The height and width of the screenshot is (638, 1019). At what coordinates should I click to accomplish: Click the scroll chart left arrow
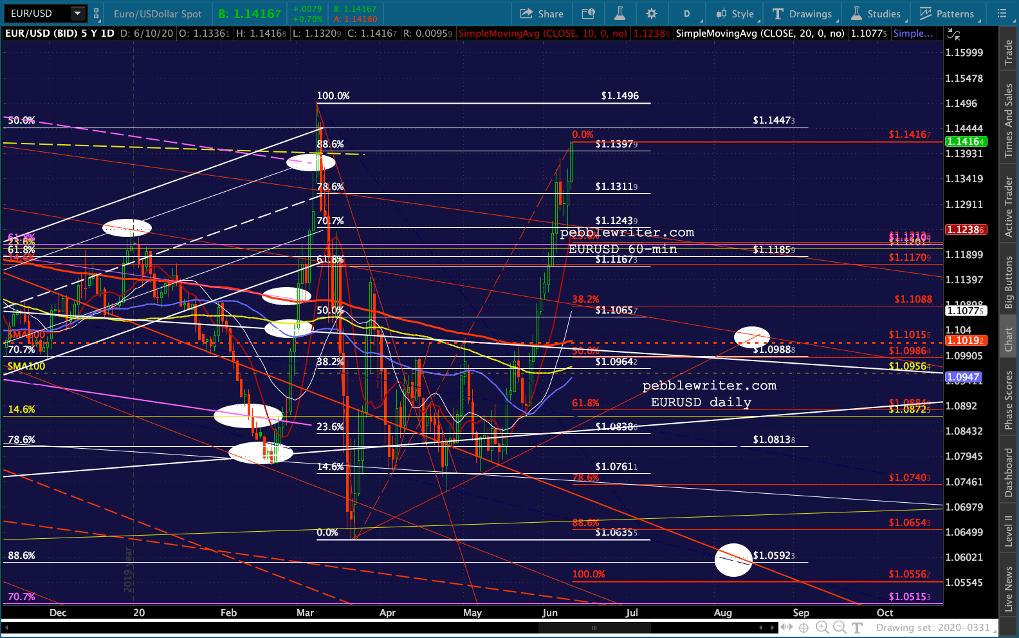coord(760,627)
